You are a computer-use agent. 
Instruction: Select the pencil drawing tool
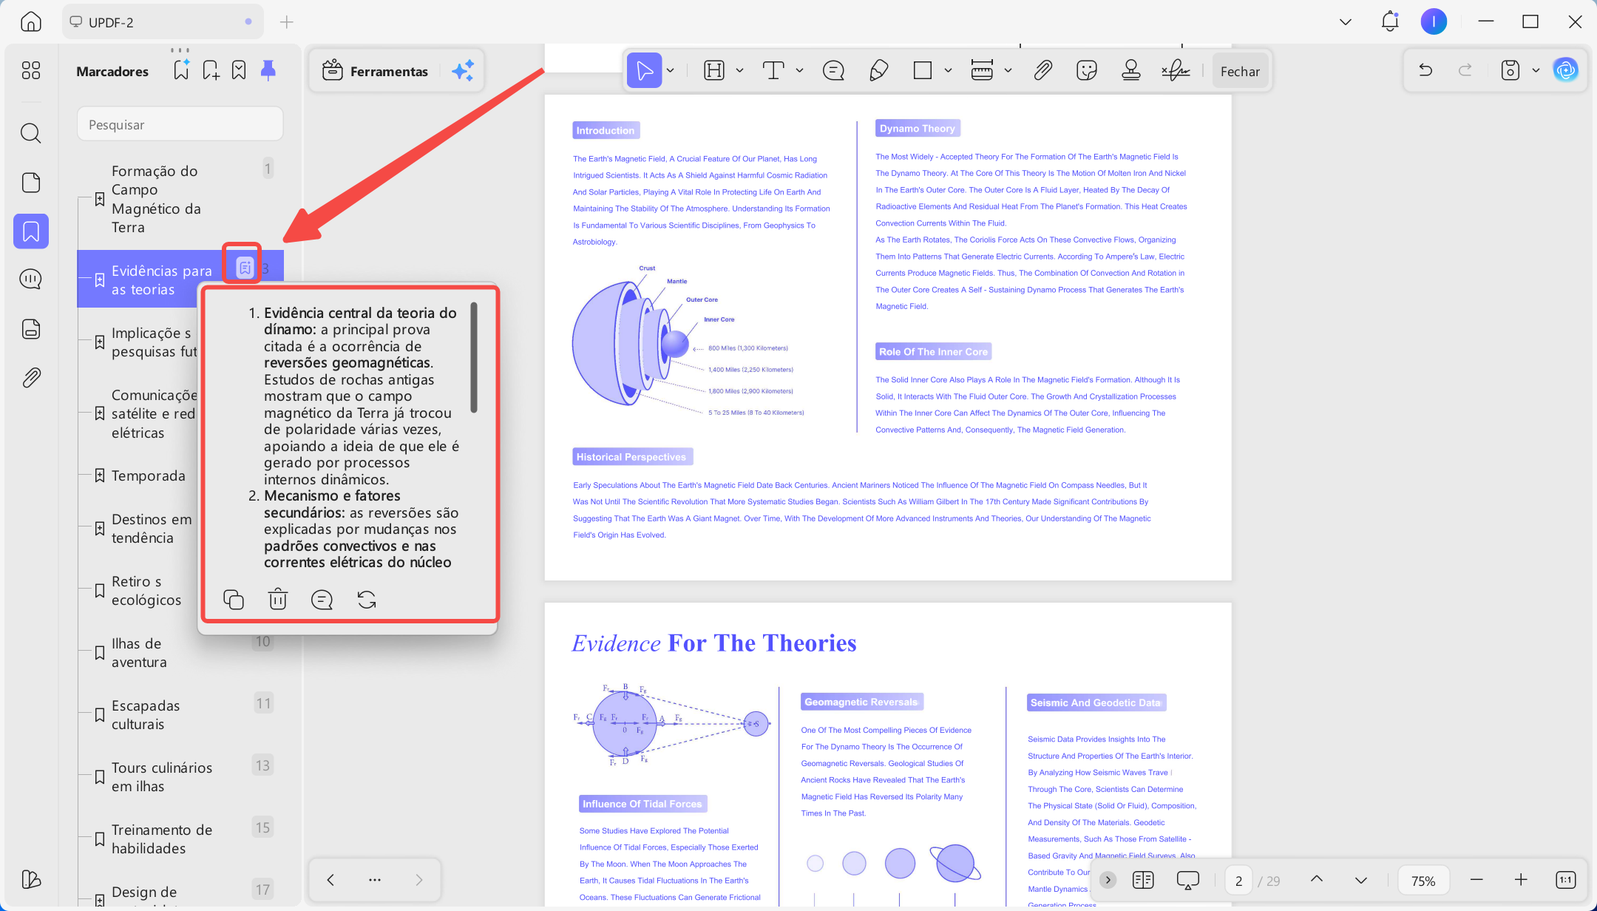pyautogui.click(x=878, y=71)
